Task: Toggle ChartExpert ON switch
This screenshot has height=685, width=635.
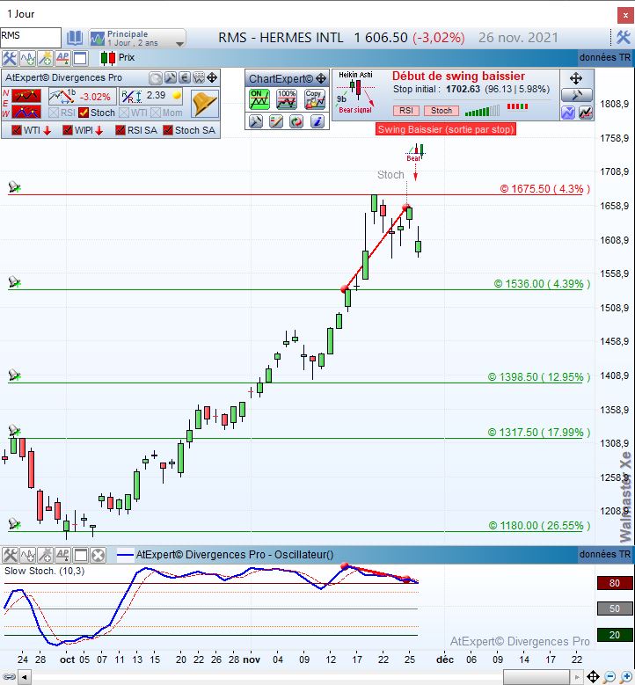Action: tap(259, 99)
